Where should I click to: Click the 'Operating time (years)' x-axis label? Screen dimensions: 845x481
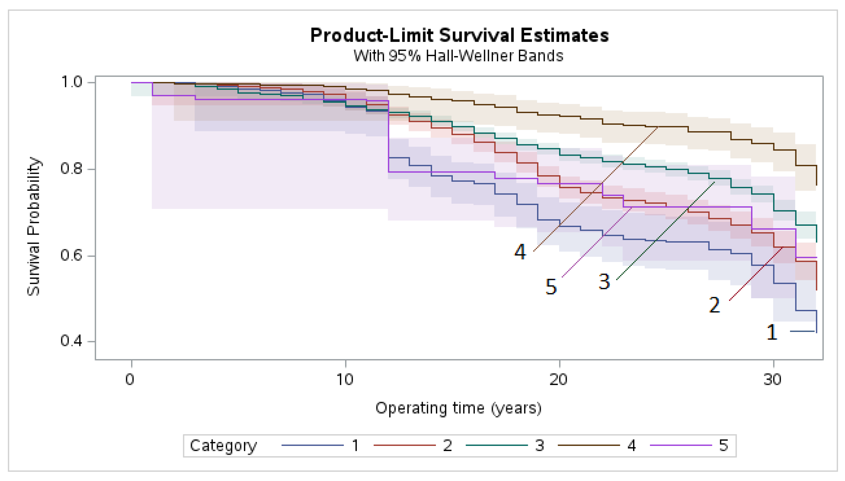tap(459, 409)
